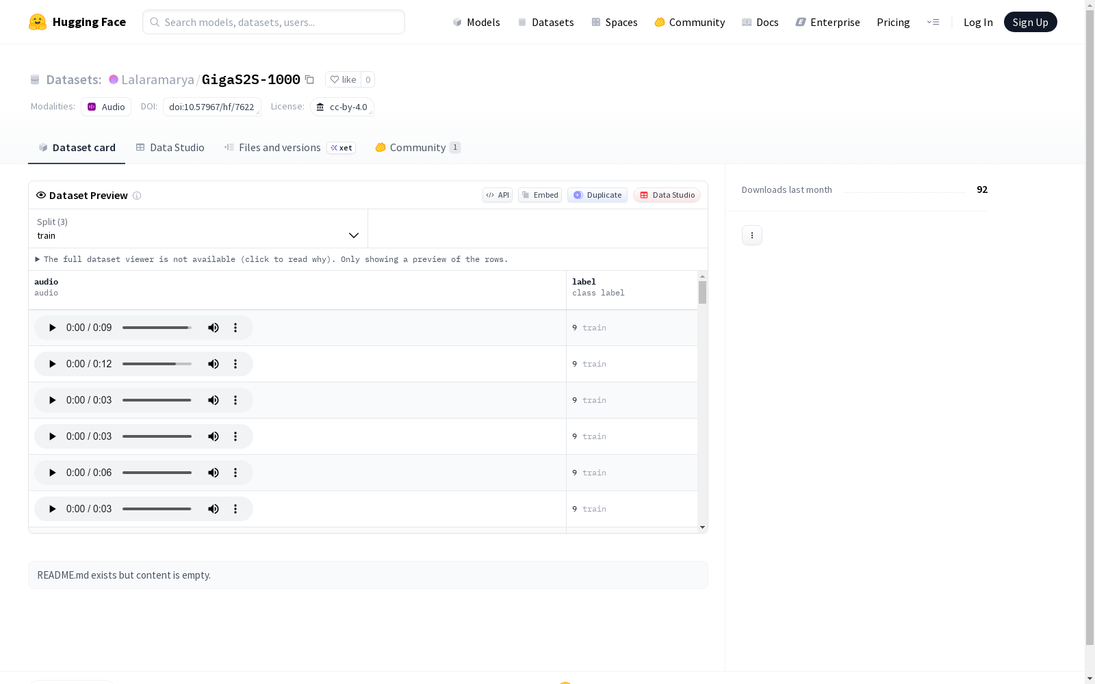Viewport: 1095px width, 684px height.
Task: Open Spaces in the top navigation
Action: 615,22
